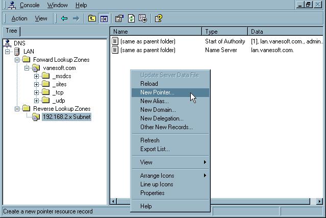Click the Refresh toolbar icon

pos(131,18)
